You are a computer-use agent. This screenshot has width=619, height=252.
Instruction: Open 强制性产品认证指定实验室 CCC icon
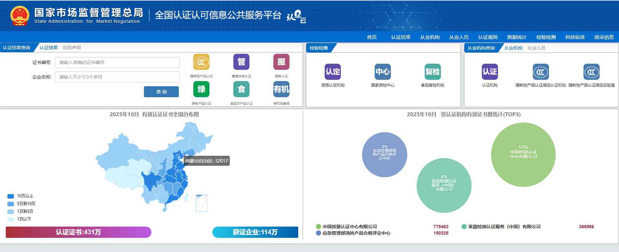[x=591, y=72]
